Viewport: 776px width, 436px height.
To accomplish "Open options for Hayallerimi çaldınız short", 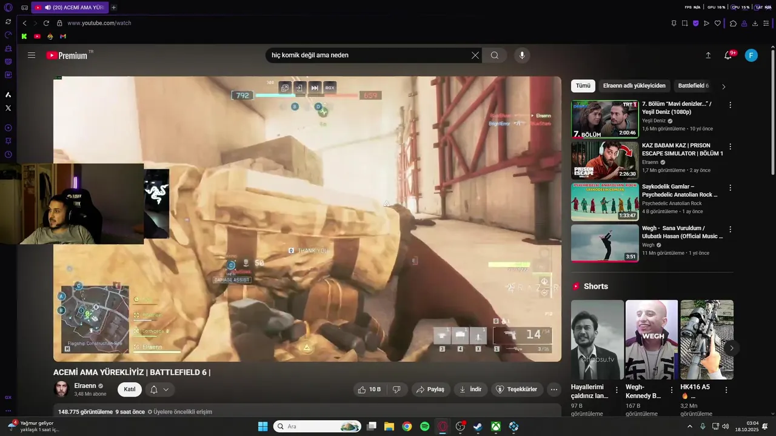I will tap(617, 390).
